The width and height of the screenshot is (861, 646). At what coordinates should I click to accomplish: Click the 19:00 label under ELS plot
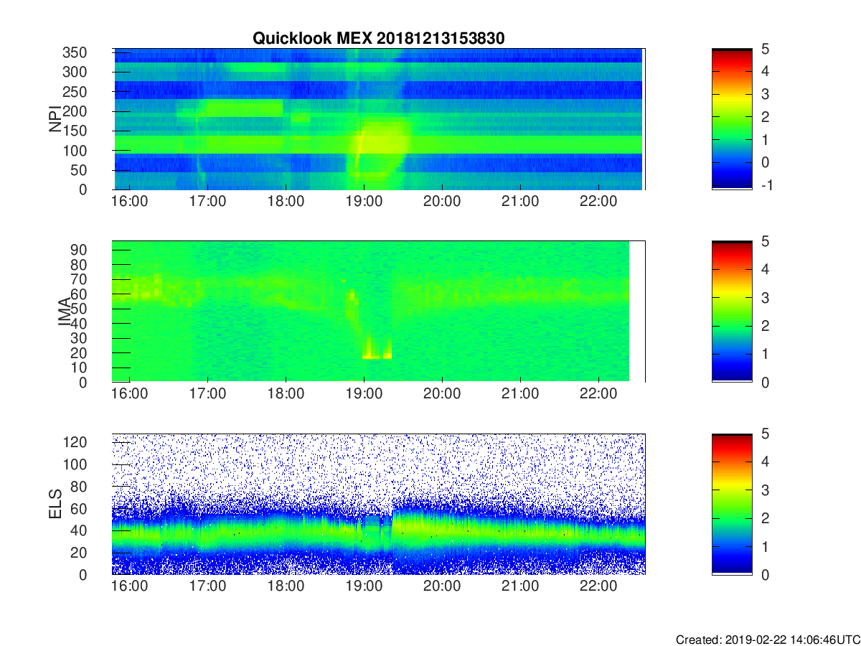tap(364, 587)
